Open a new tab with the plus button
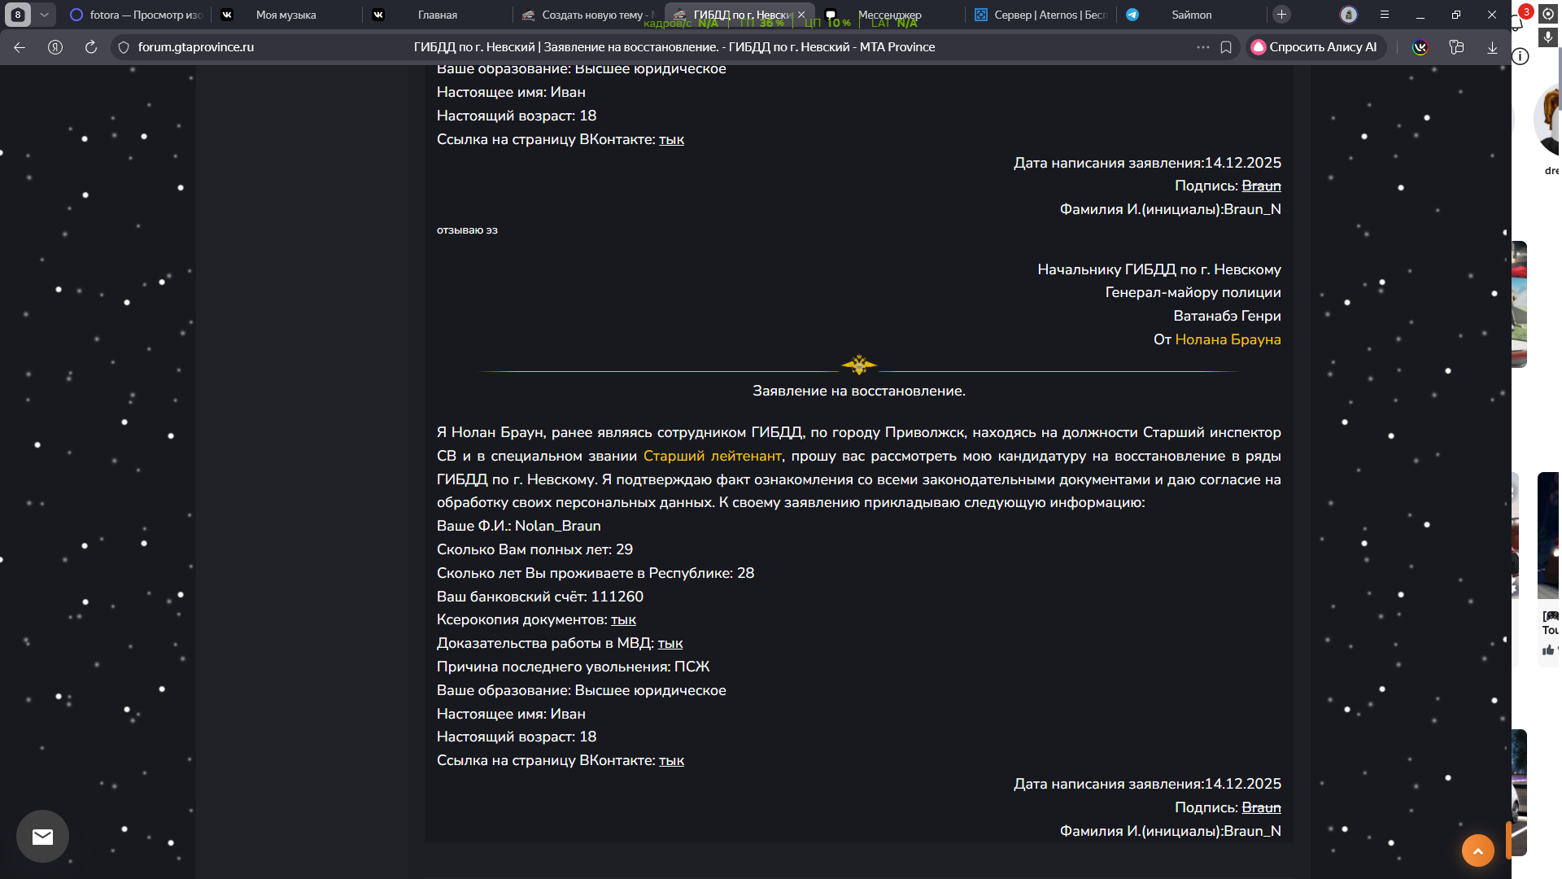 (x=1281, y=15)
